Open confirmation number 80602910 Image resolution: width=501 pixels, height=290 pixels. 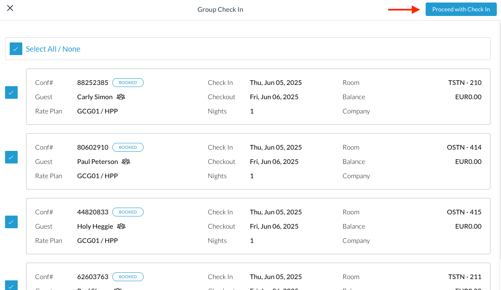coord(93,147)
